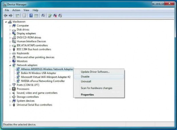
Task: Select IEEE 1394 Bus host controllers label
Action: tap(34, 49)
